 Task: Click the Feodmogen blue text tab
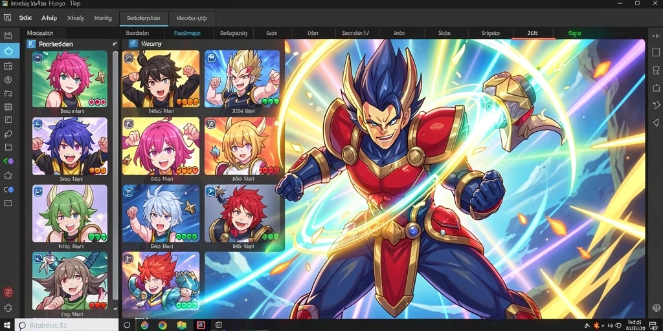coord(187,33)
